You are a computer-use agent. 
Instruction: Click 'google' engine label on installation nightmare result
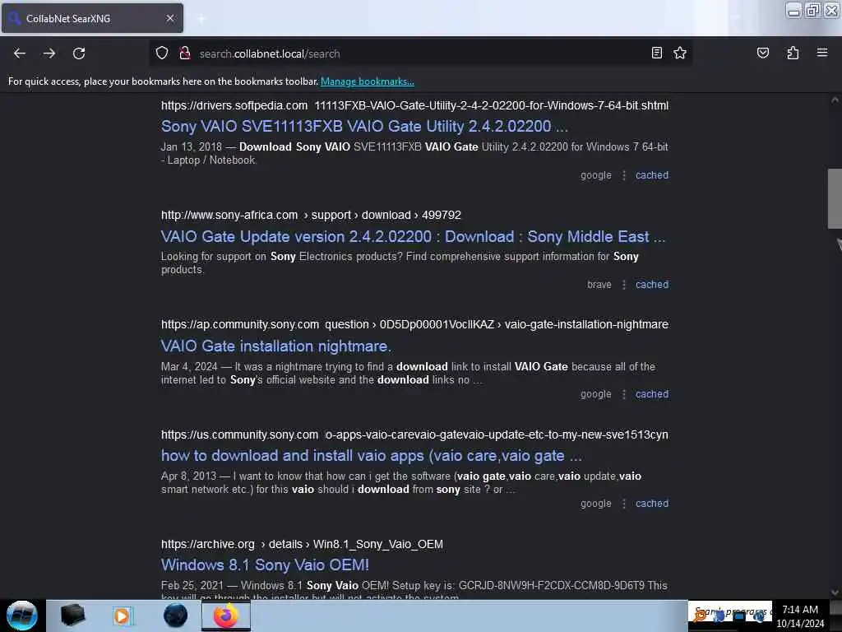pos(596,394)
